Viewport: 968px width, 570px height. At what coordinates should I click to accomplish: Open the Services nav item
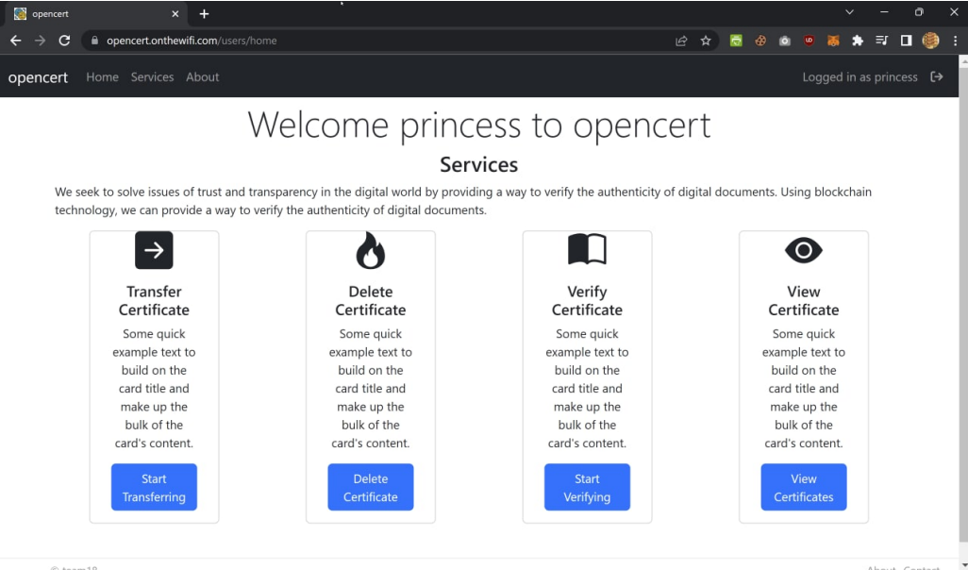tap(152, 77)
